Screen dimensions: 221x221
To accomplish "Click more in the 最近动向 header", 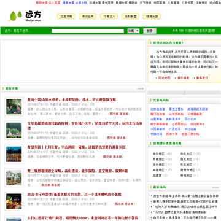I will pyautogui.click(x=215, y=187).
